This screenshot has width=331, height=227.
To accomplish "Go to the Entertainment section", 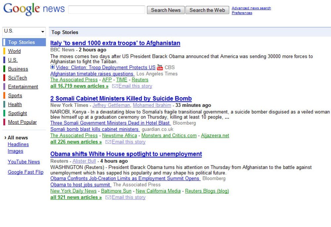I will pos(23,87).
